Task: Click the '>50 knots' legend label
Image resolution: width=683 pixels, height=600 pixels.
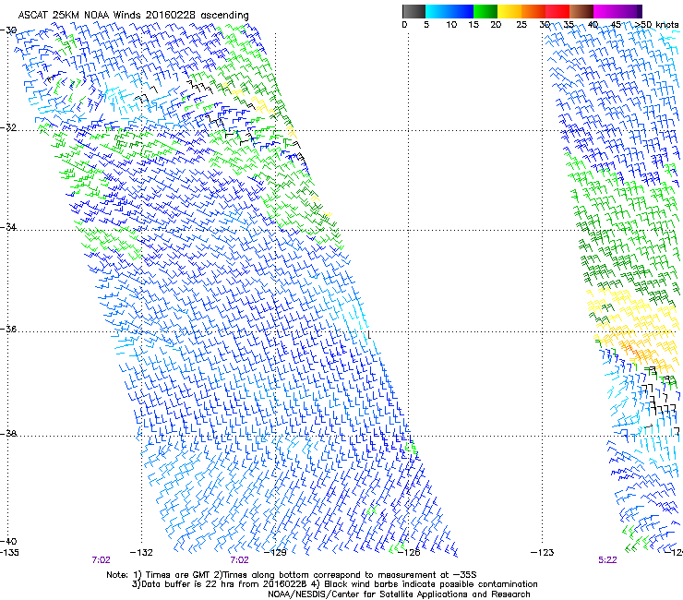Action: point(656,25)
